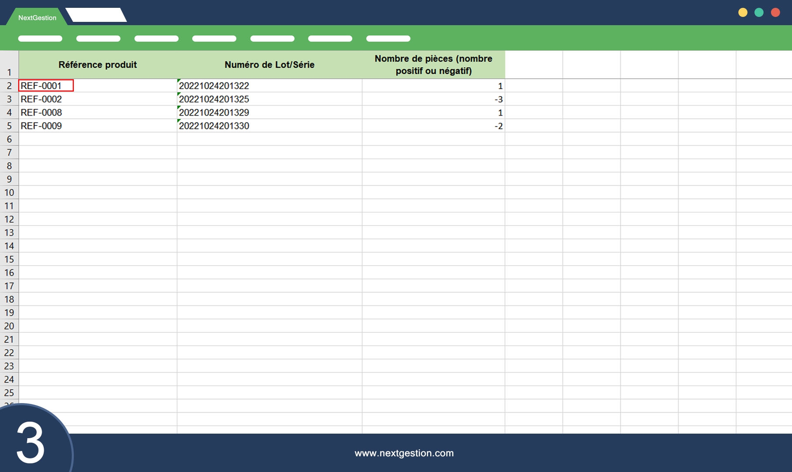Select quantity cell with value -3
Image resolution: width=792 pixels, height=472 pixels.
coord(433,99)
